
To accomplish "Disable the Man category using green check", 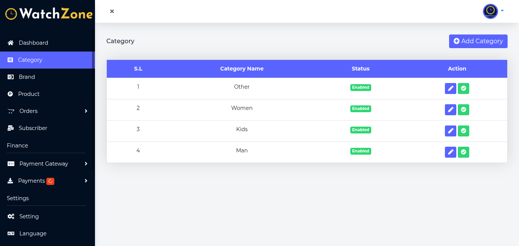I will (x=464, y=152).
